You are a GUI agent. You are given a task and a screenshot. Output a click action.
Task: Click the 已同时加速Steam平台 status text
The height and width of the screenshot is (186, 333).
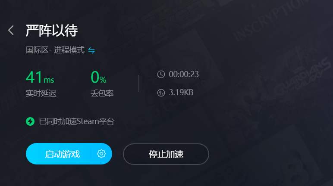point(77,121)
